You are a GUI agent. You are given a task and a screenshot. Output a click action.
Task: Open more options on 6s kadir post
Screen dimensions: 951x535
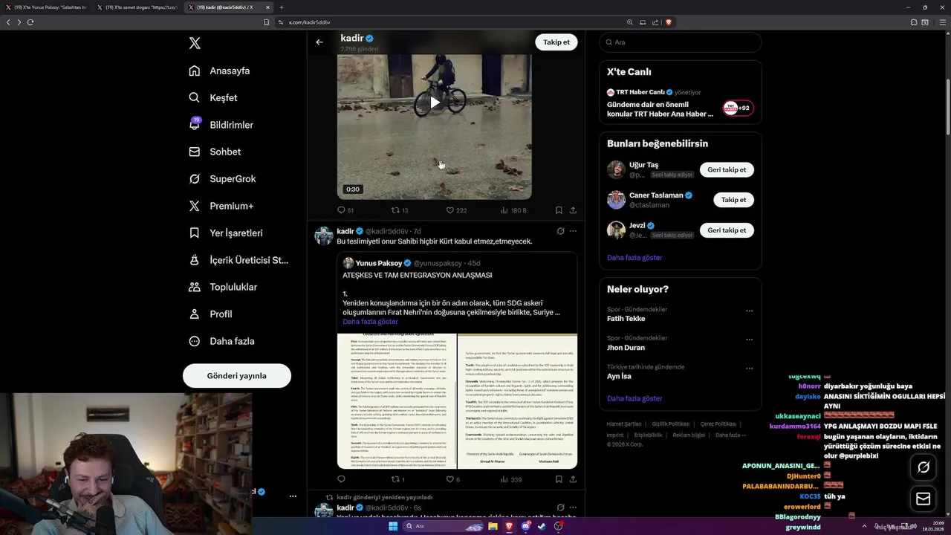pos(573,508)
